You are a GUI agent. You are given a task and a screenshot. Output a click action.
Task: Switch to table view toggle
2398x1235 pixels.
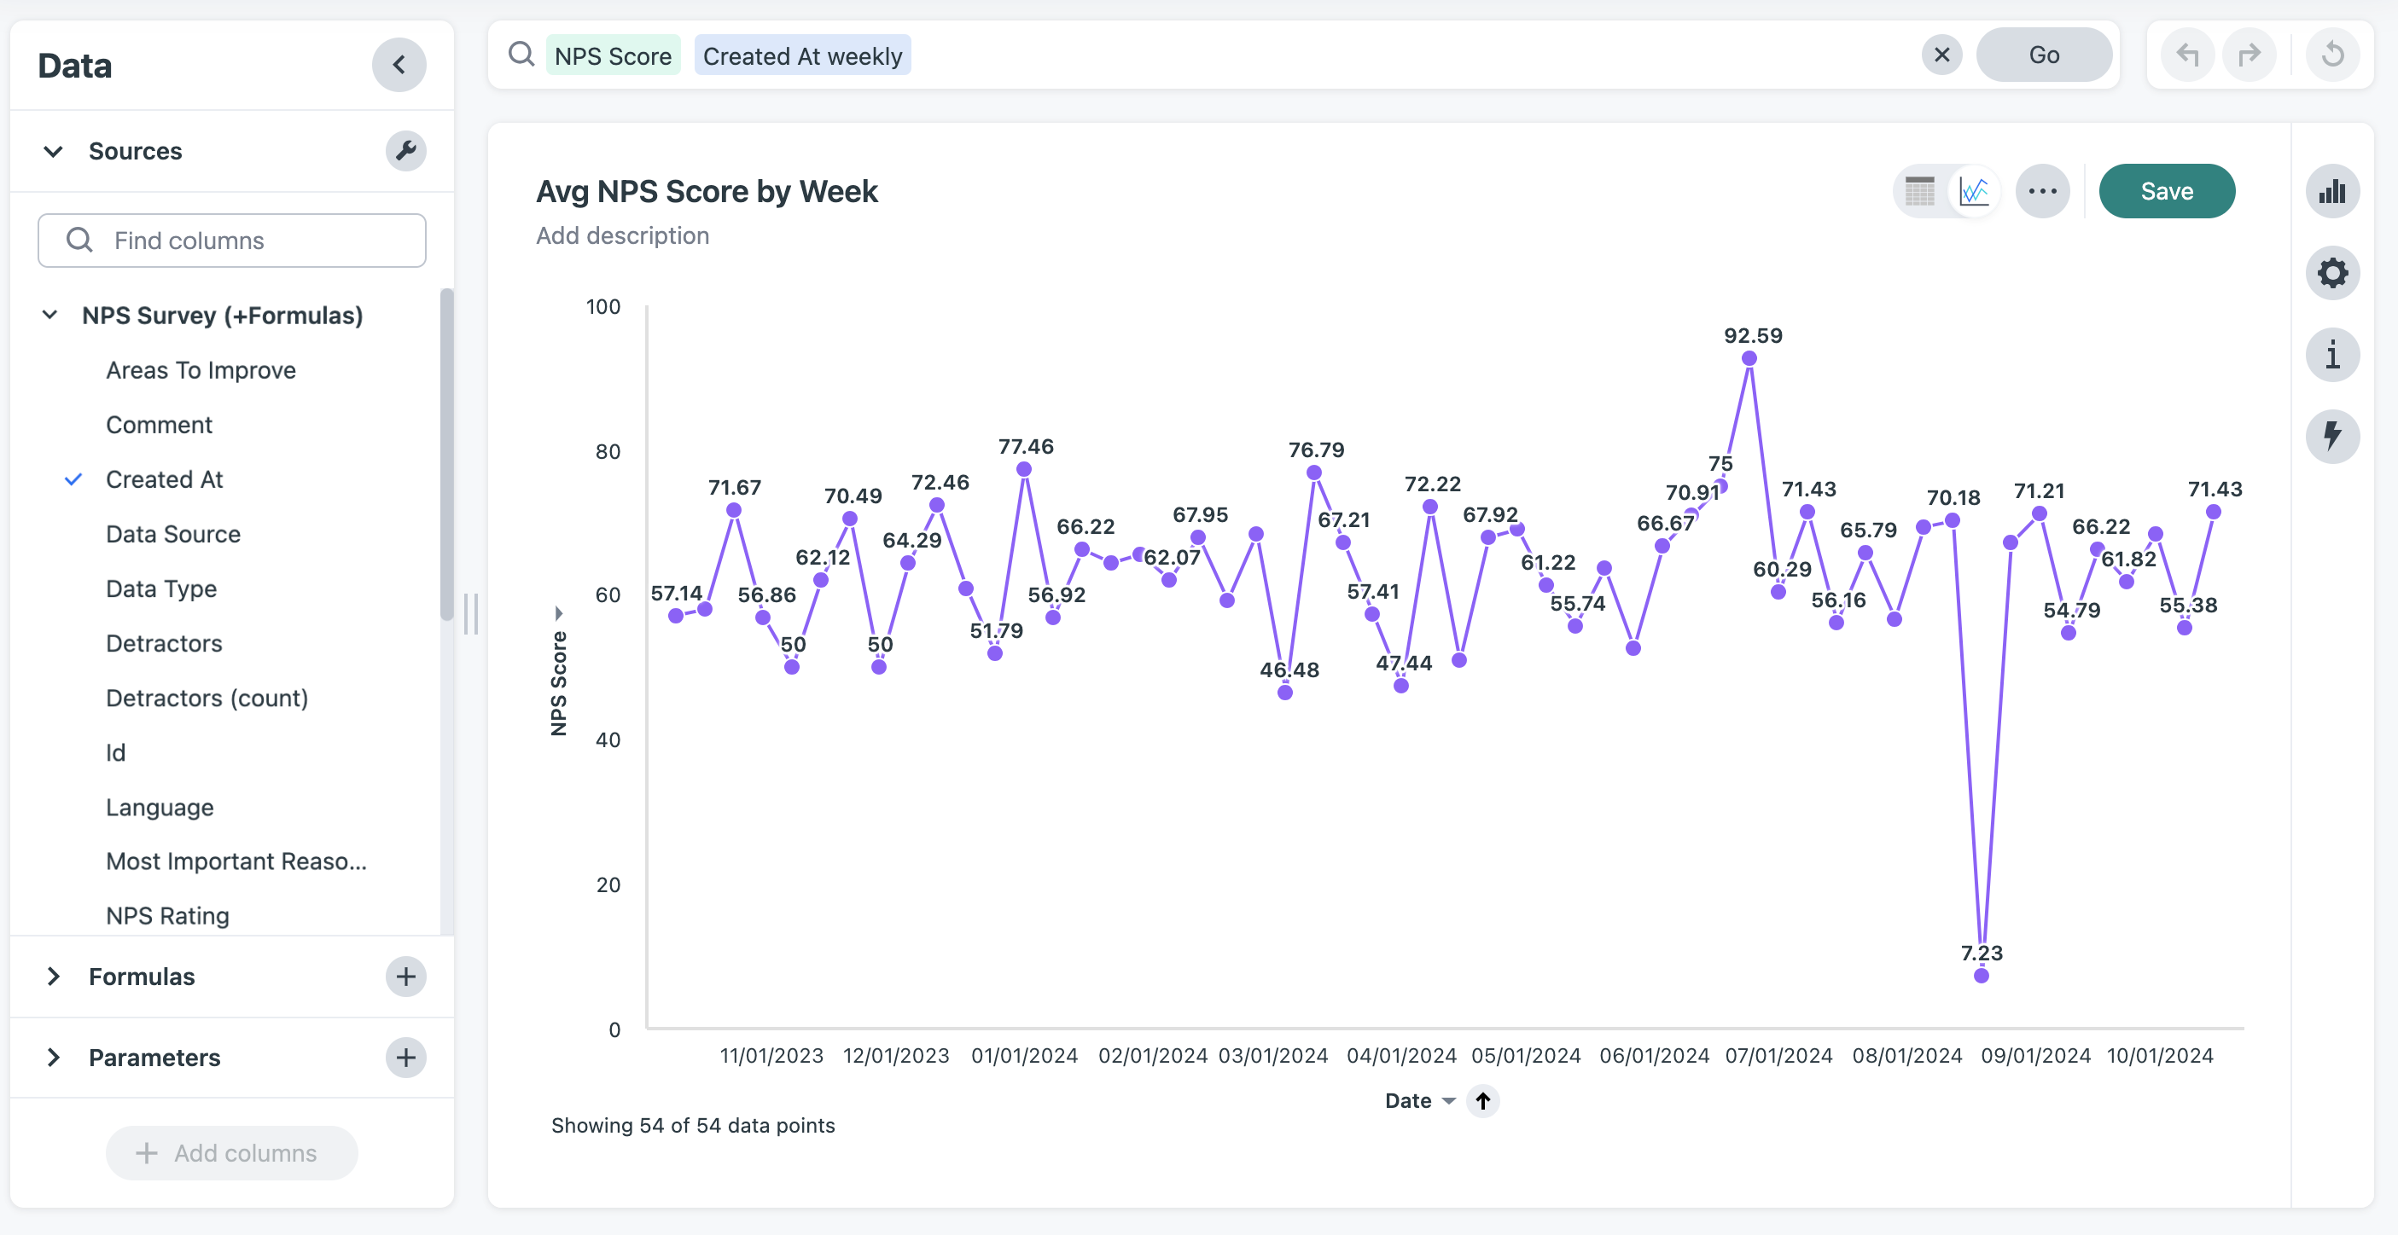(x=1919, y=192)
